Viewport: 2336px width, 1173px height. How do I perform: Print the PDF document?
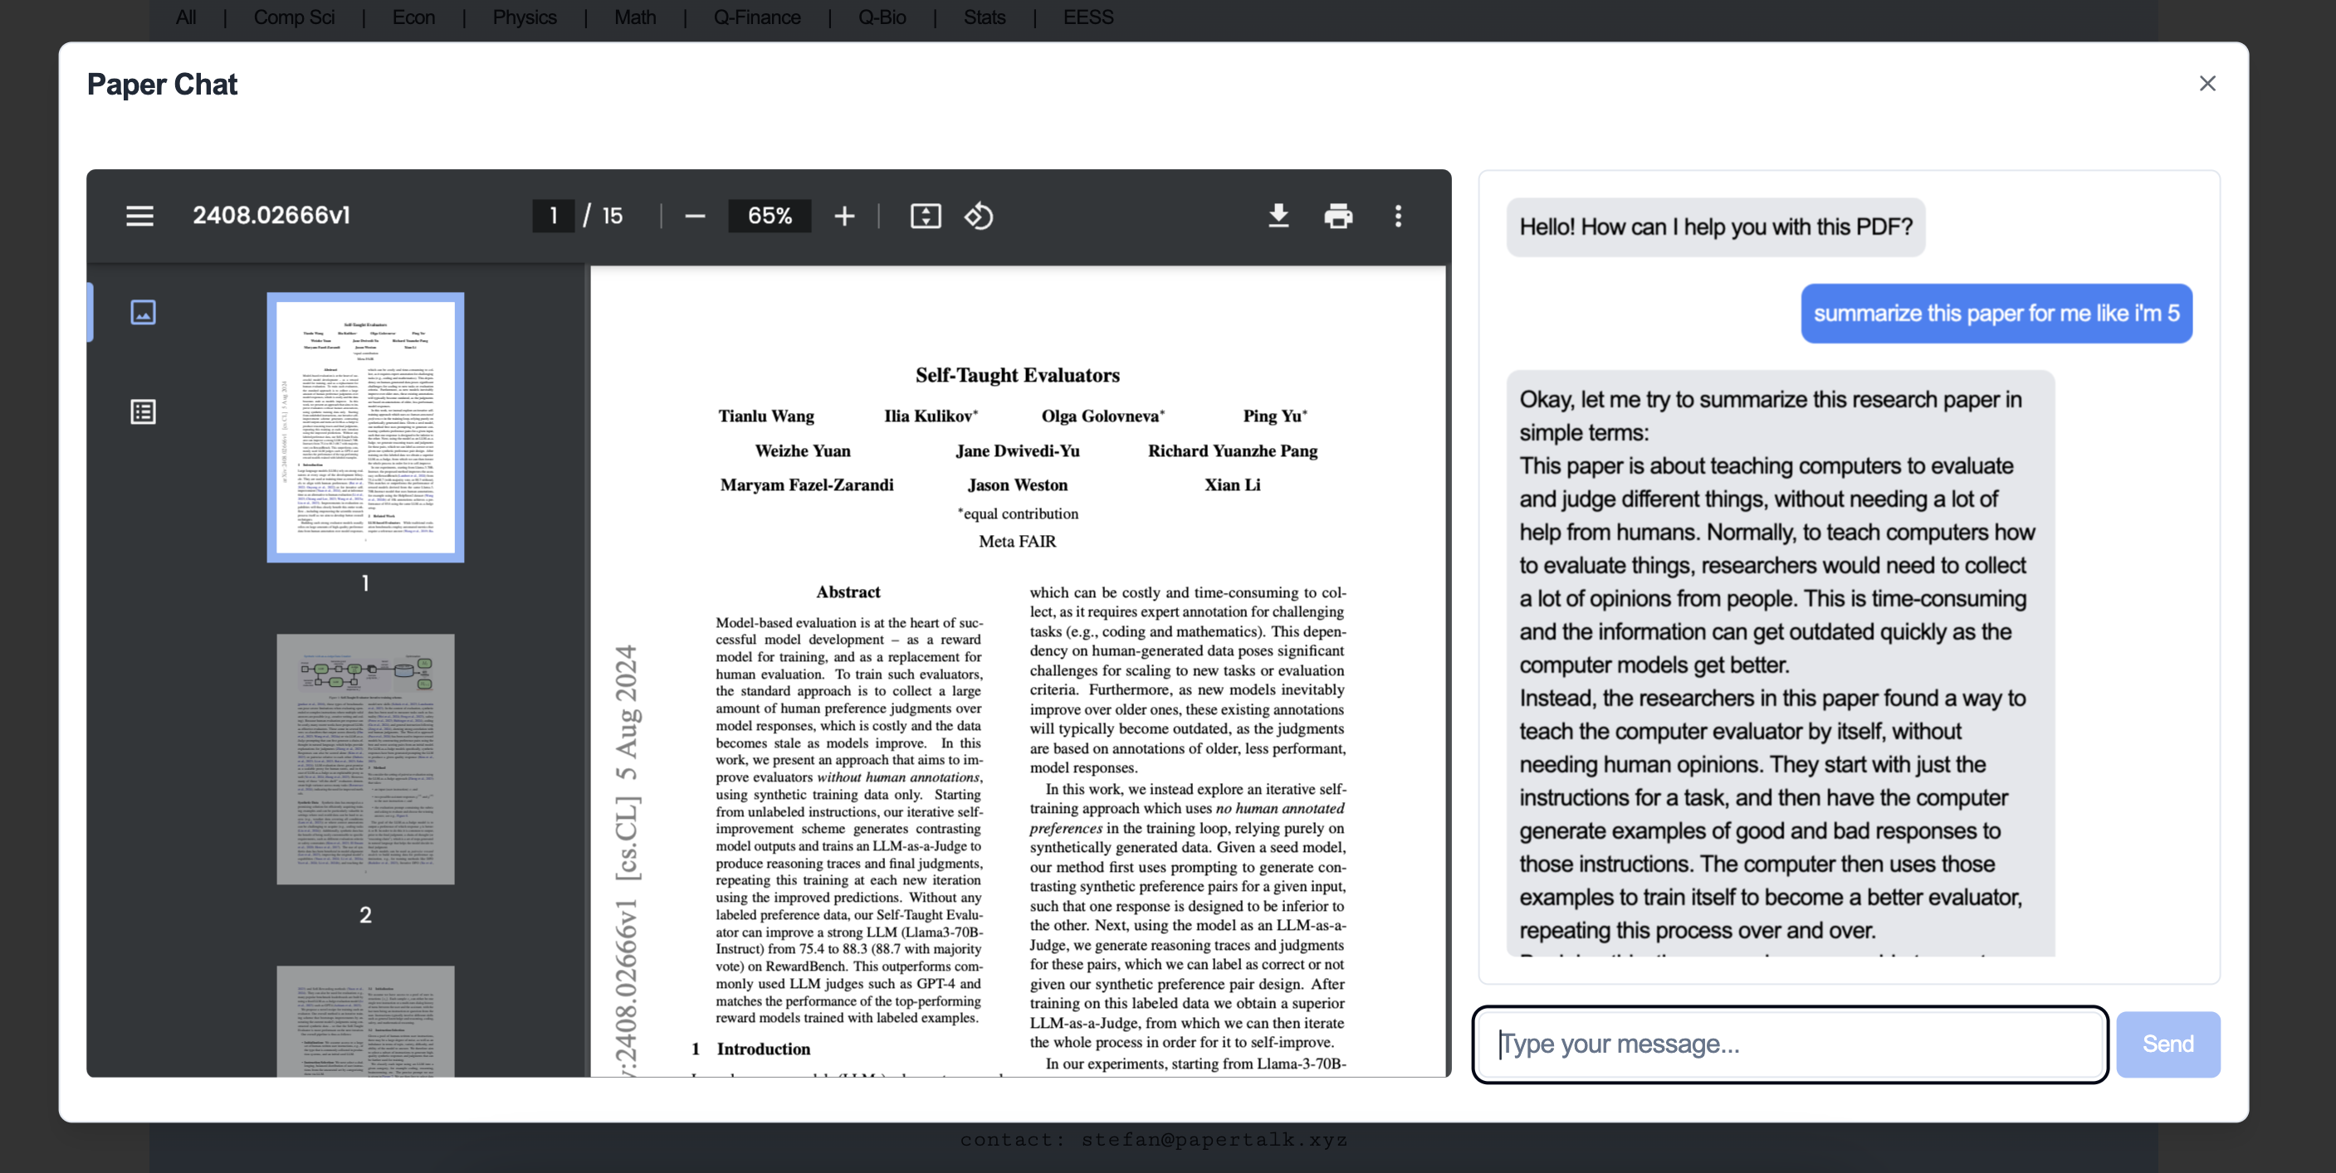pos(1337,216)
